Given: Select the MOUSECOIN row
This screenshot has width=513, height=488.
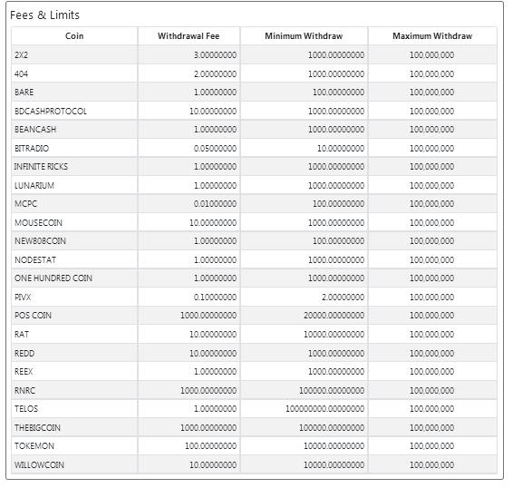Looking at the screenshot, I should pos(254,223).
